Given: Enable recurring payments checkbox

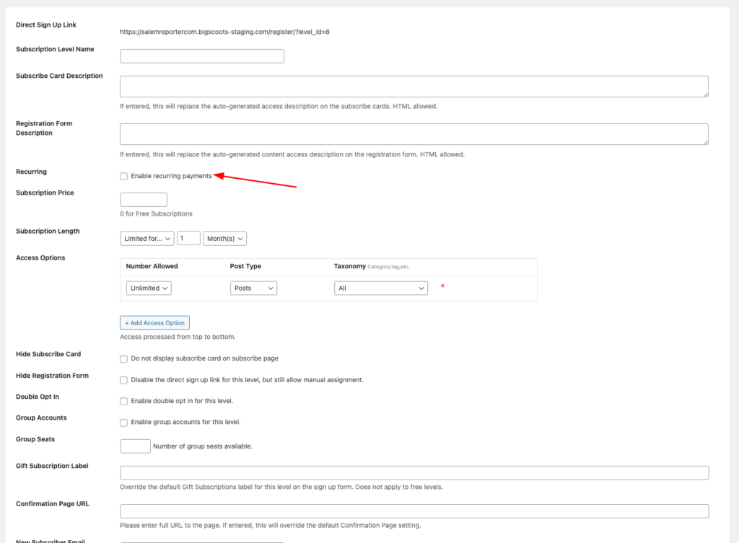Looking at the screenshot, I should (x=124, y=177).
